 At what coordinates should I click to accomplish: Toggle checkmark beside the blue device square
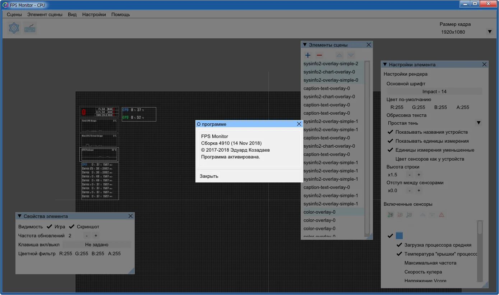(390, 235)
